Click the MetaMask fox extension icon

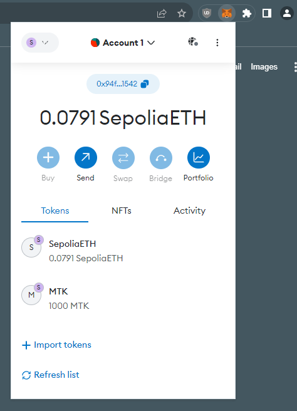(x=227, y=13)
